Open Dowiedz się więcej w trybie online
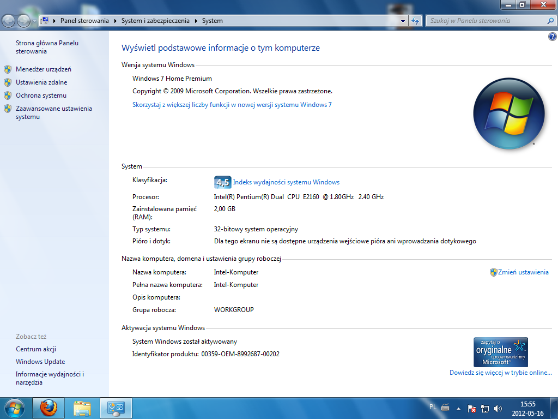The width and height of the screenshot is (558, 419). pos(501,373)
